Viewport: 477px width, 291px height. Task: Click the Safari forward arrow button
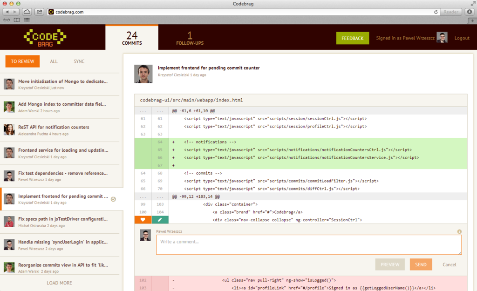point(15,12)
